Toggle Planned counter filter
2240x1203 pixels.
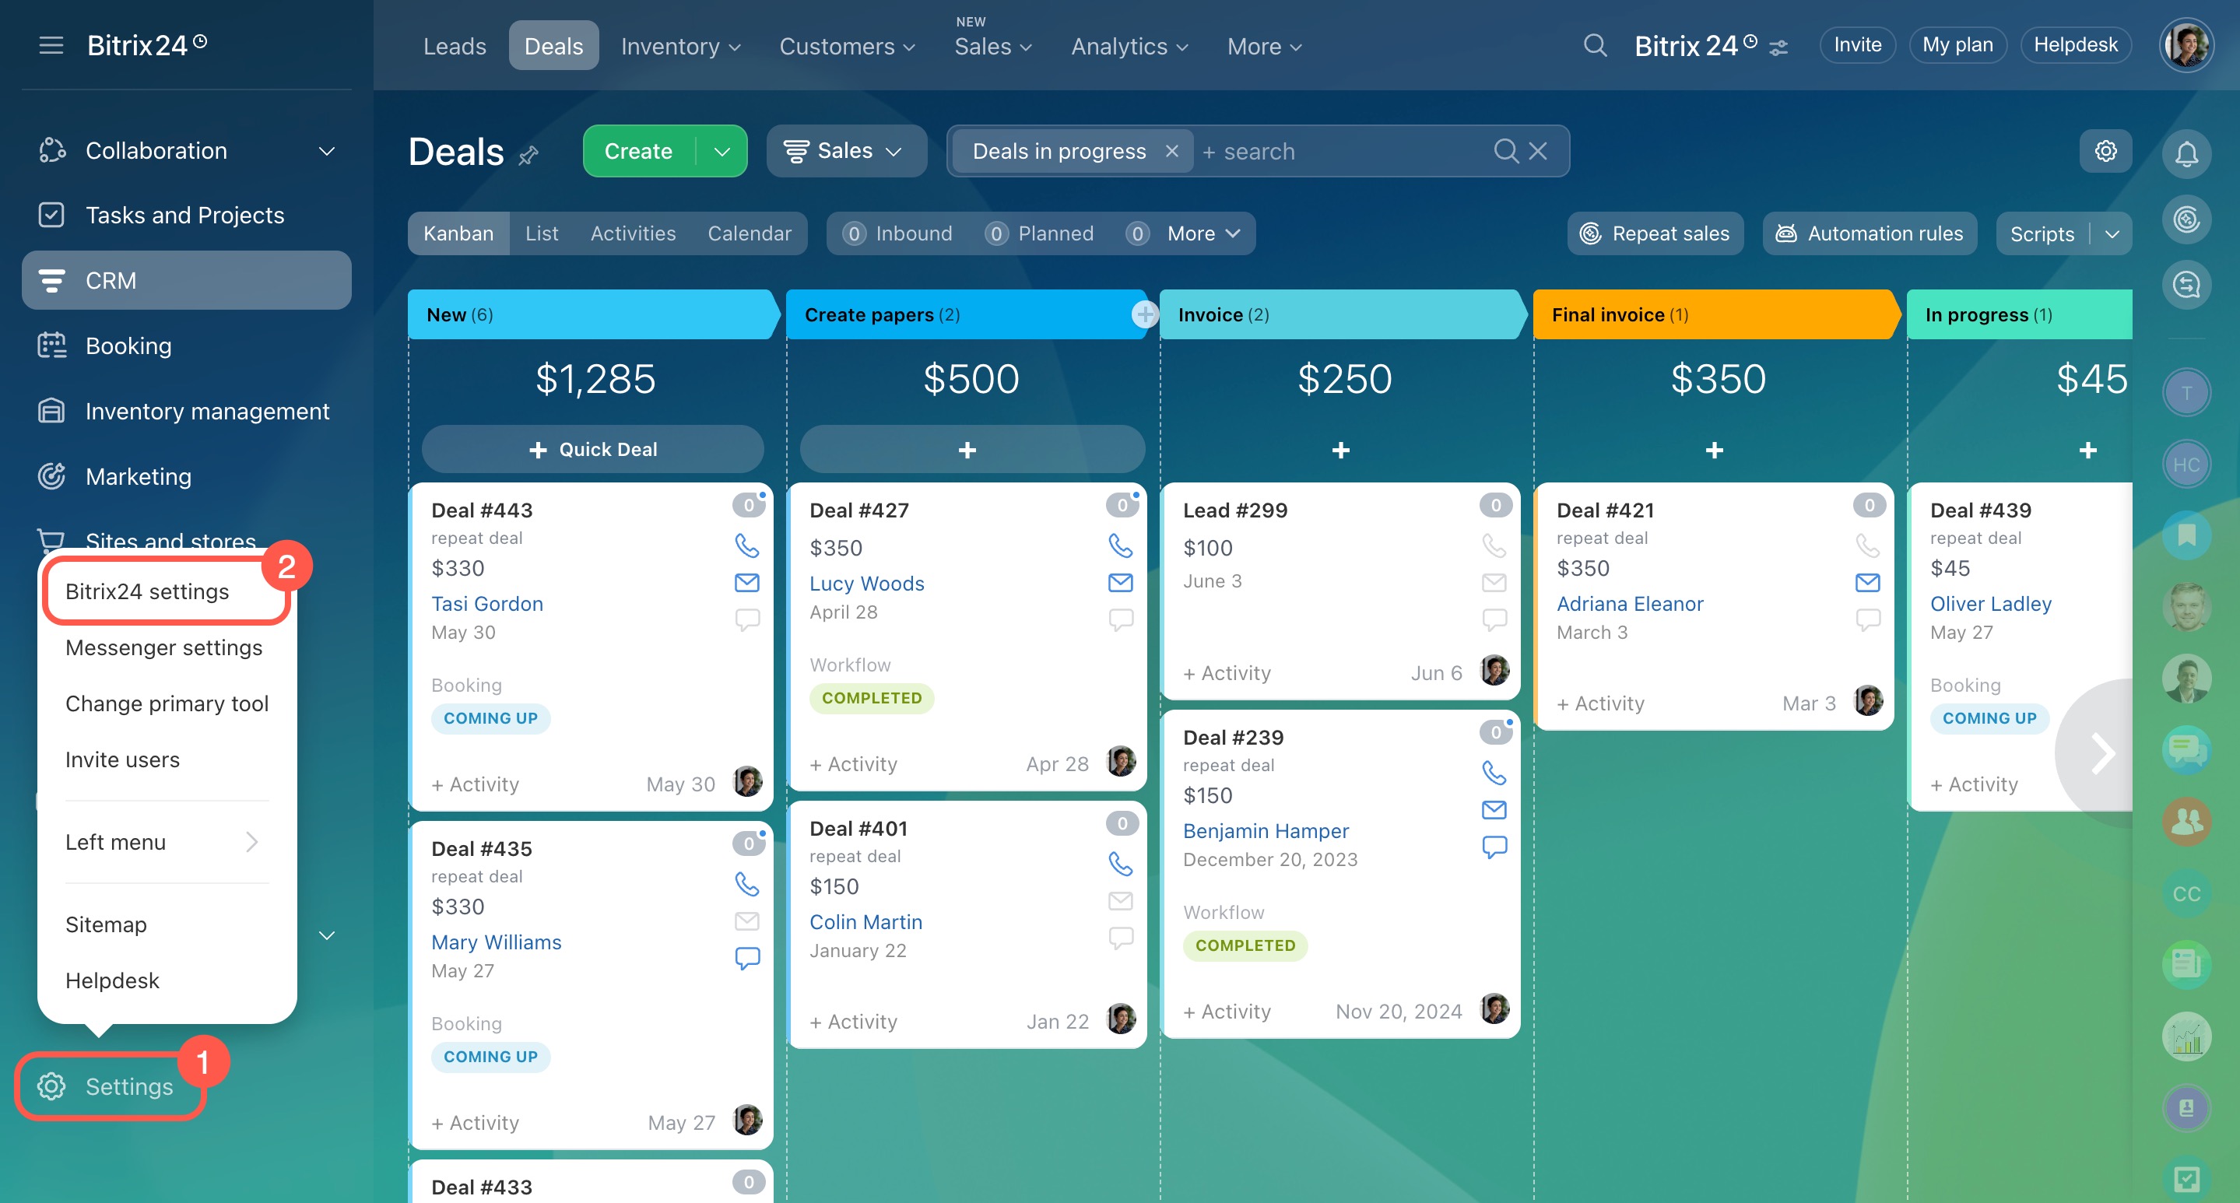1040,233
